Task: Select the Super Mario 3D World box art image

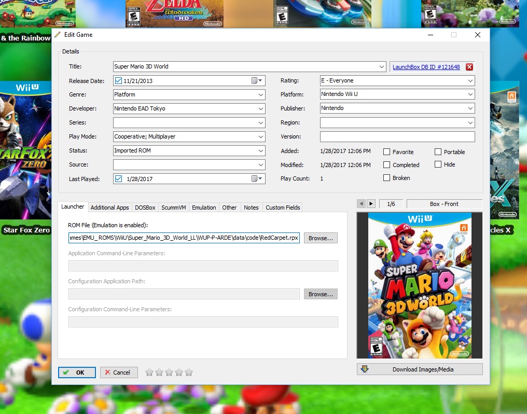Action: pyautogui.click(x=420, y=286)
